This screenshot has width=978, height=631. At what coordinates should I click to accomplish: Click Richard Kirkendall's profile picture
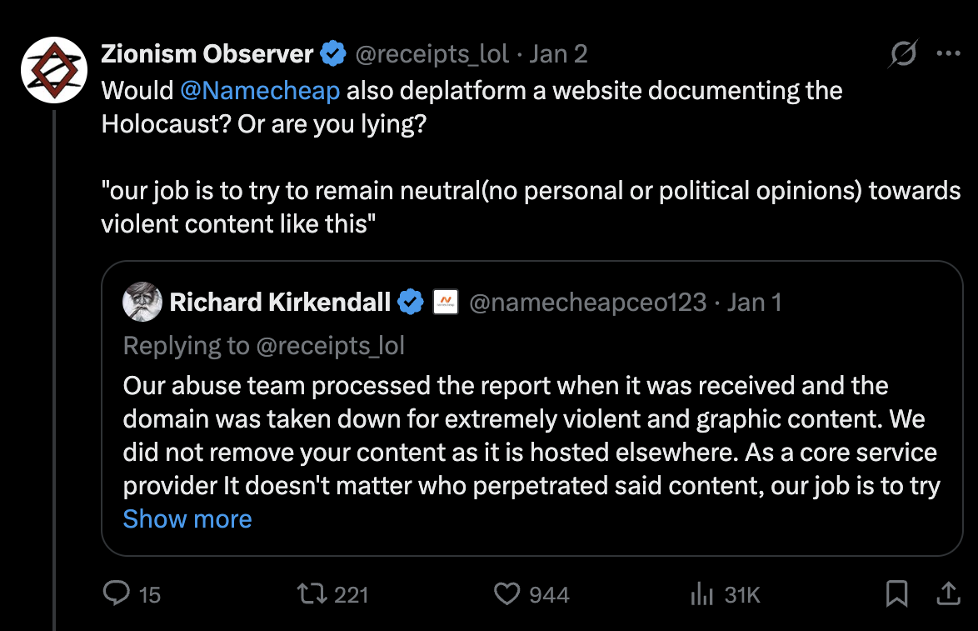[x=142, y=302]
